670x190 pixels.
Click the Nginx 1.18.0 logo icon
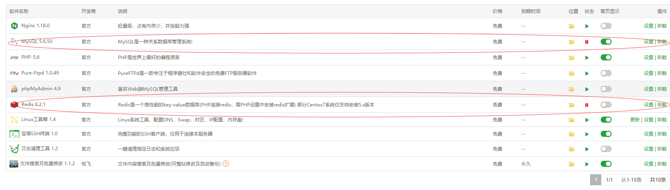tap(14, 26)
